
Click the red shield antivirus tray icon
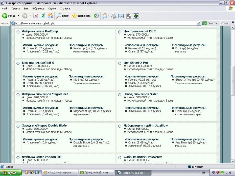point(218,172)
